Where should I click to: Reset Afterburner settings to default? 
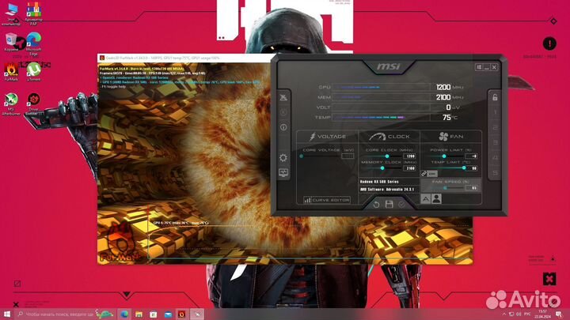click(x=376, y=205)
